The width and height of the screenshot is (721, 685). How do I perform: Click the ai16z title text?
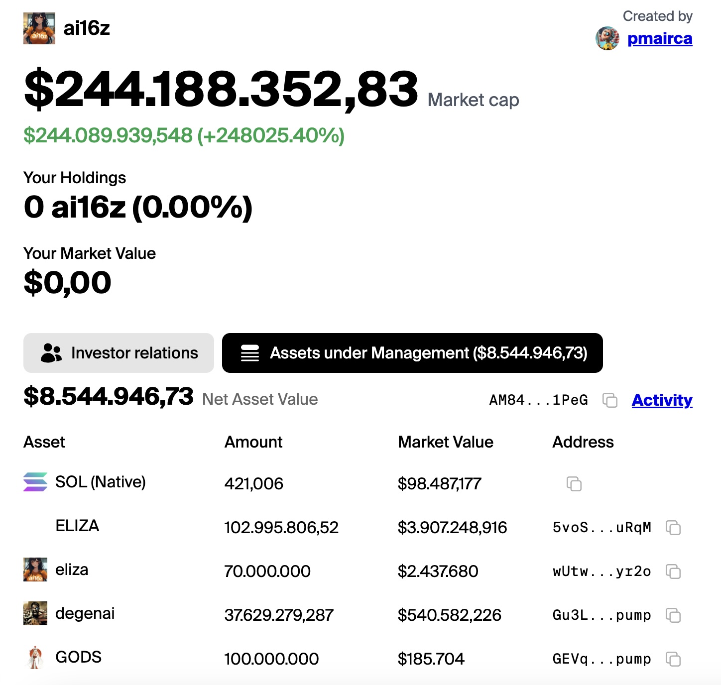tap(87, 28)
